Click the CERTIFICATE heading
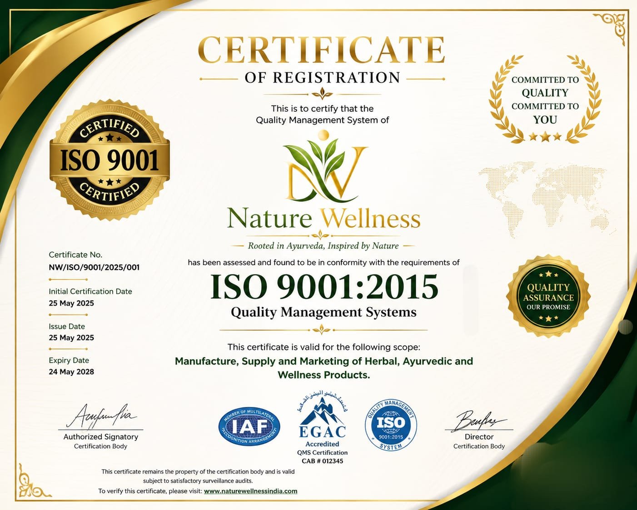 coord(322,50)
